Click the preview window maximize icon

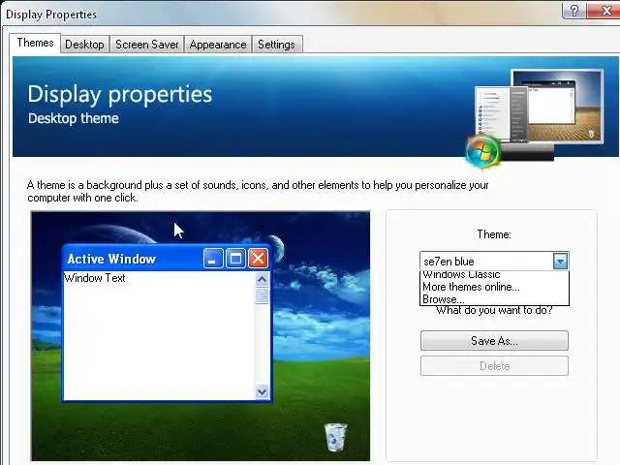pos(235,259)
